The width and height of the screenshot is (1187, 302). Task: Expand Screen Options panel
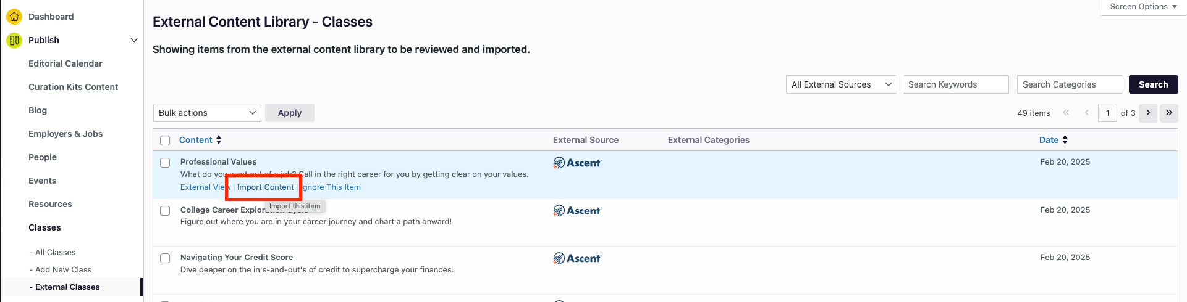coord(1143,7)
